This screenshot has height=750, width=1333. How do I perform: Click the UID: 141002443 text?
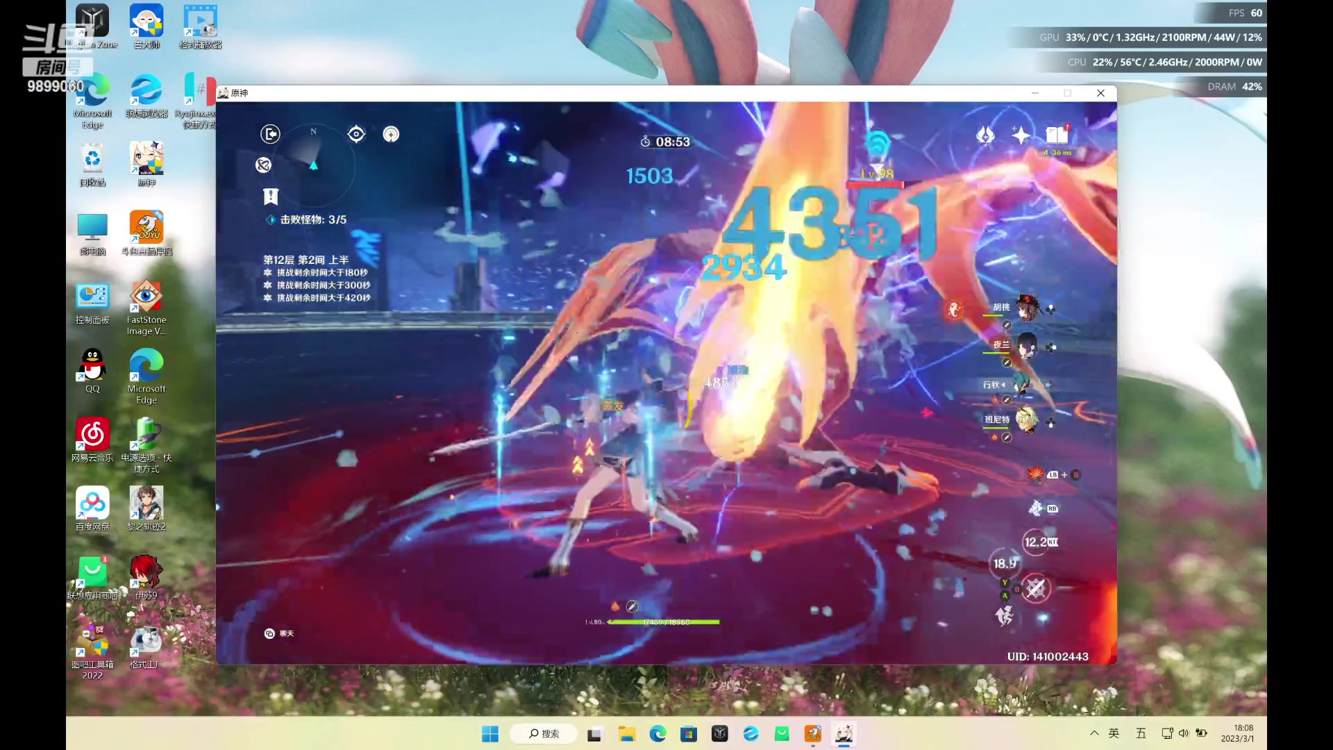coord(1048,656)
